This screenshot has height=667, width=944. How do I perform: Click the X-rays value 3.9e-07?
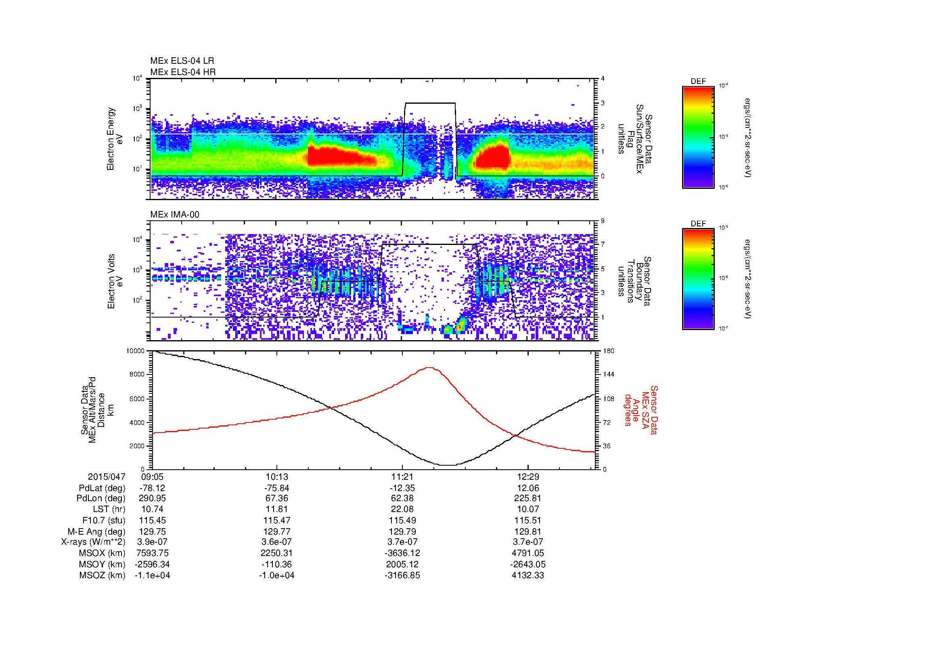click(153, 542)
